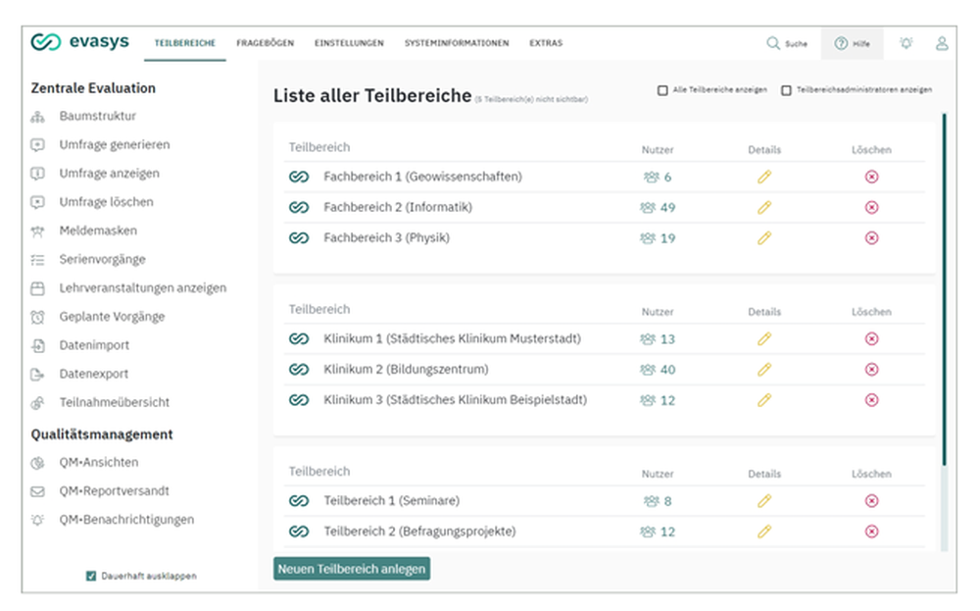The image size is (980, 611).
Task: Edit details of Fachbereich 3 (Physik)
Action: [x=763, y=238]
